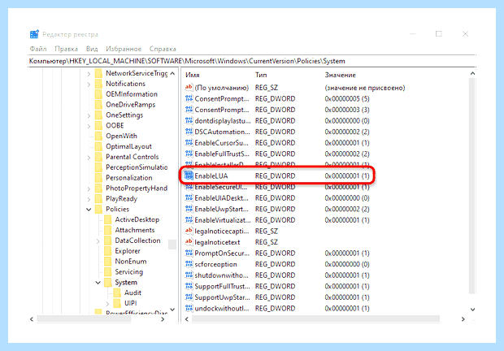The image size is (504, 351).
Task: Click the UIPI folder icon
Action: click(117, 304)
